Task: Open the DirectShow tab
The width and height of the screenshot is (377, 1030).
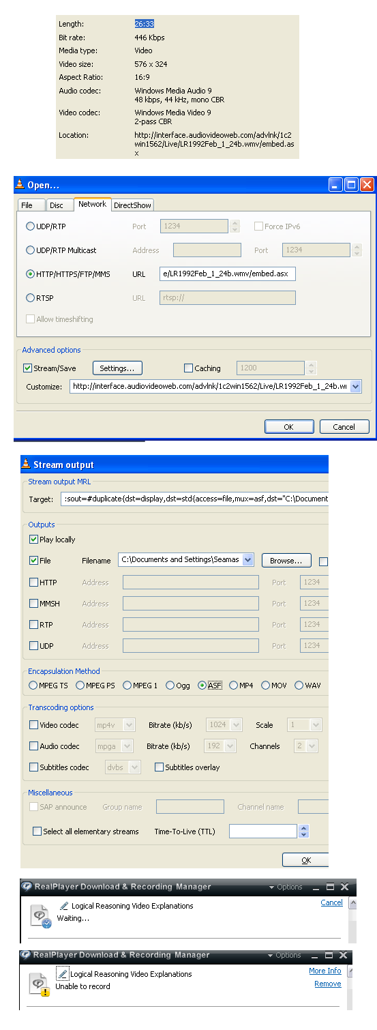Action: tap(133, 205)
